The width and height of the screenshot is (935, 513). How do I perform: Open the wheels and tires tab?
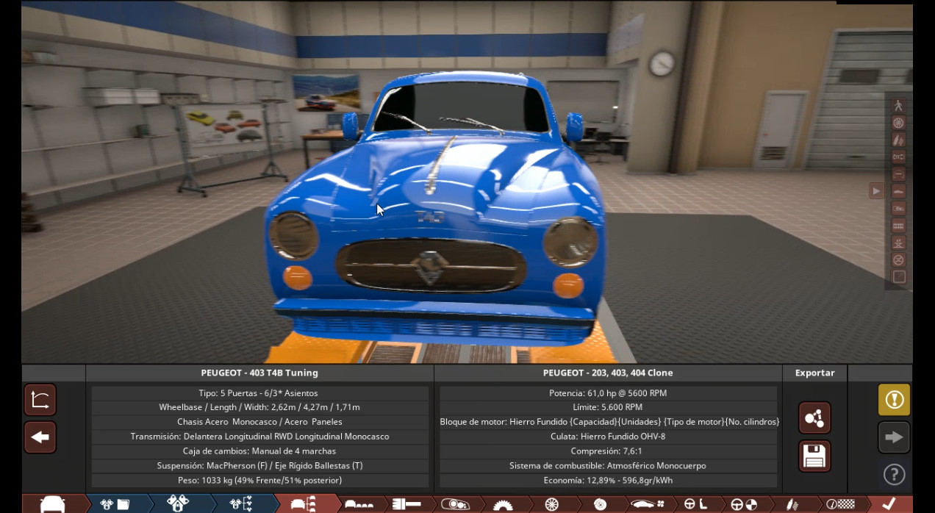click(551, 504)
